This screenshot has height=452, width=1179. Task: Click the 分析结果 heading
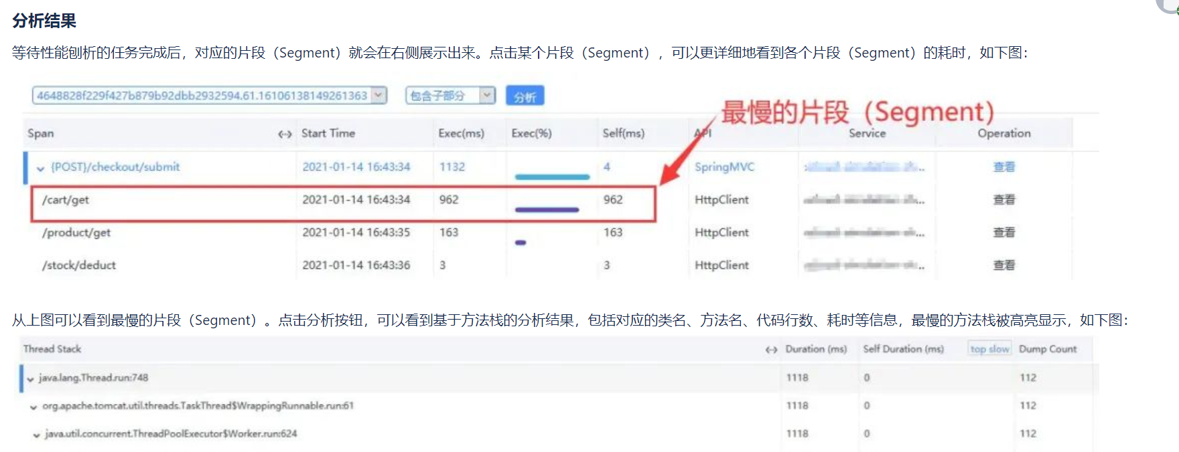[x=44, y=21]
